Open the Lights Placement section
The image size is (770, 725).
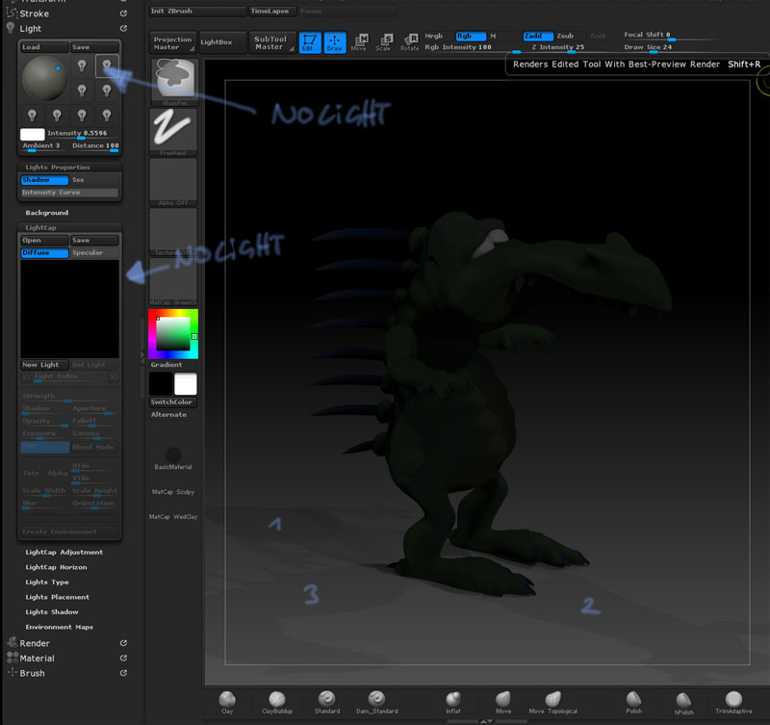coord(57,597)
